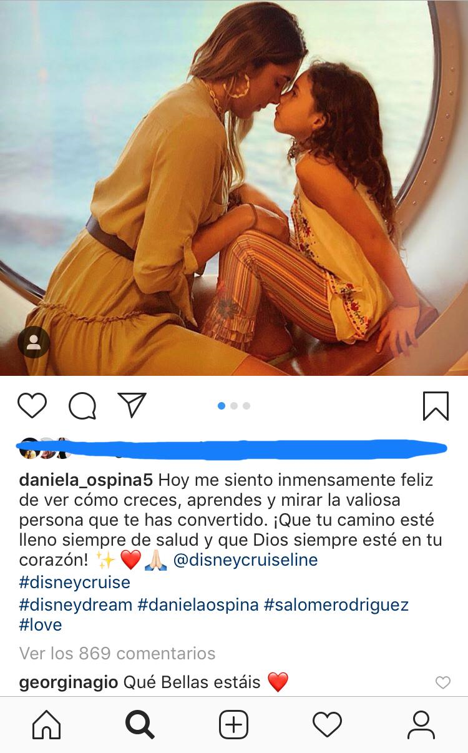The image size is (468, 753).
Task: Go to Home feed in bottom bar
Action: point(47,725)
